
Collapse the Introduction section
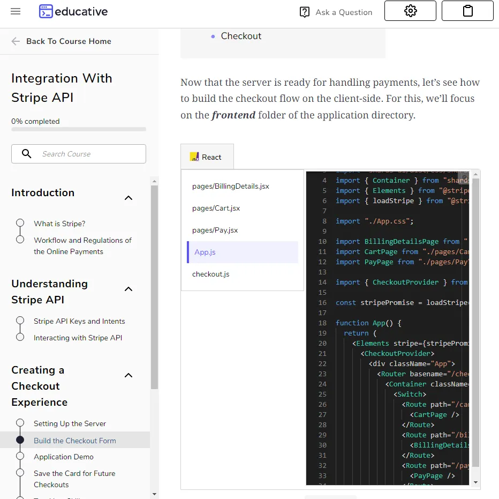tap(128, 198)
